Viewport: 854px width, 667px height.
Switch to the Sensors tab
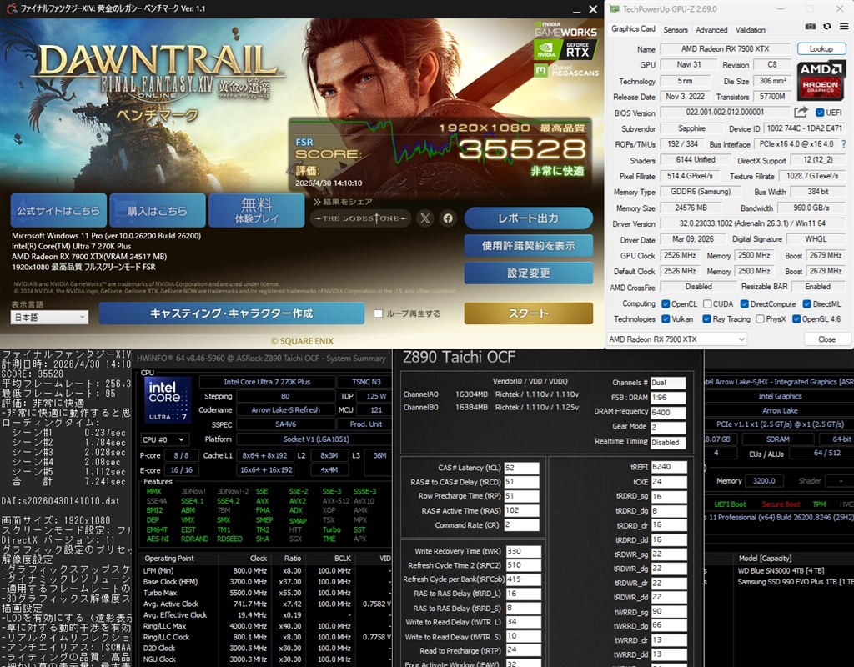676,30
